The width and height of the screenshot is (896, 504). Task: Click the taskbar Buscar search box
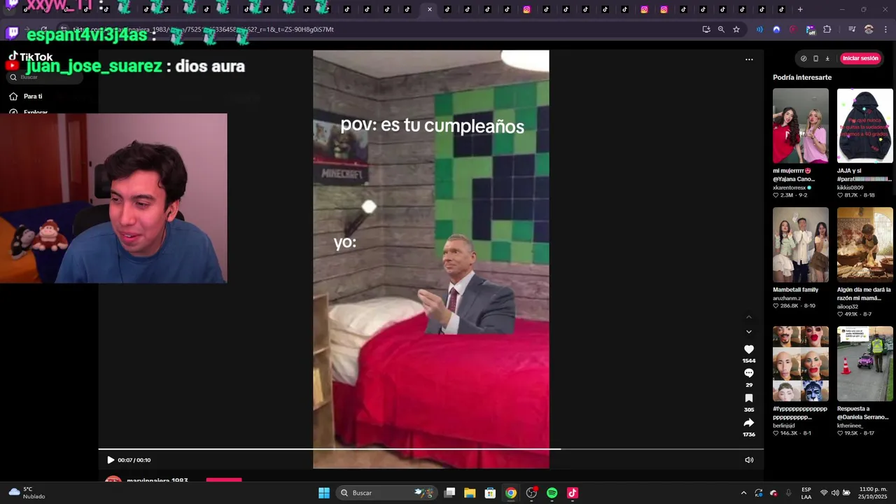[386, 493]
